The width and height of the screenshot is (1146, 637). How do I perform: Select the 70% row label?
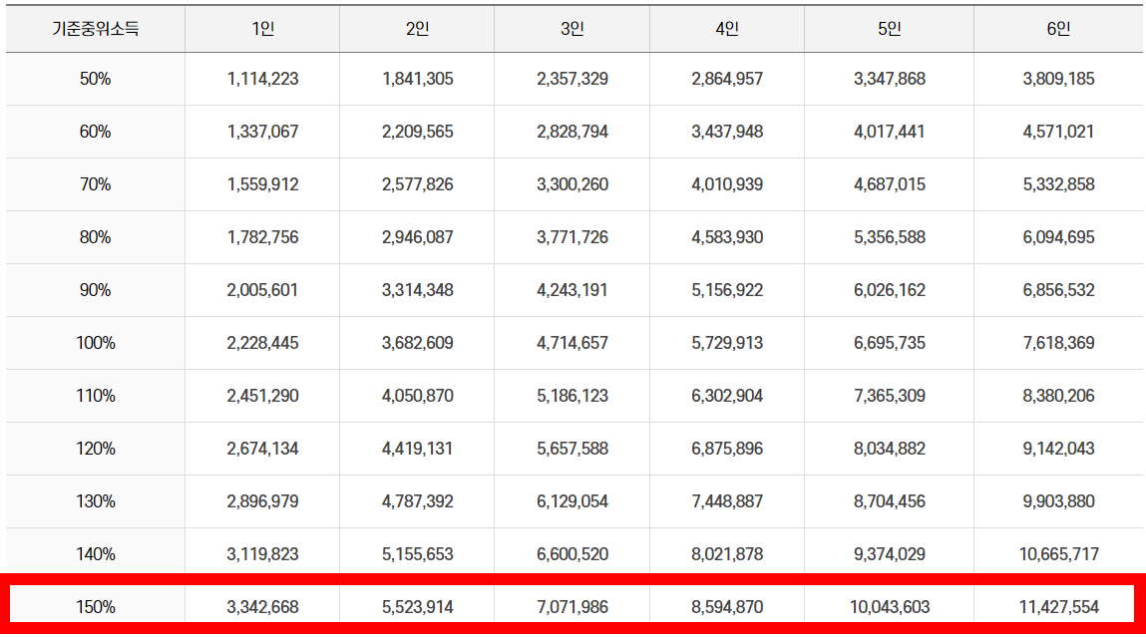point(95,184)
